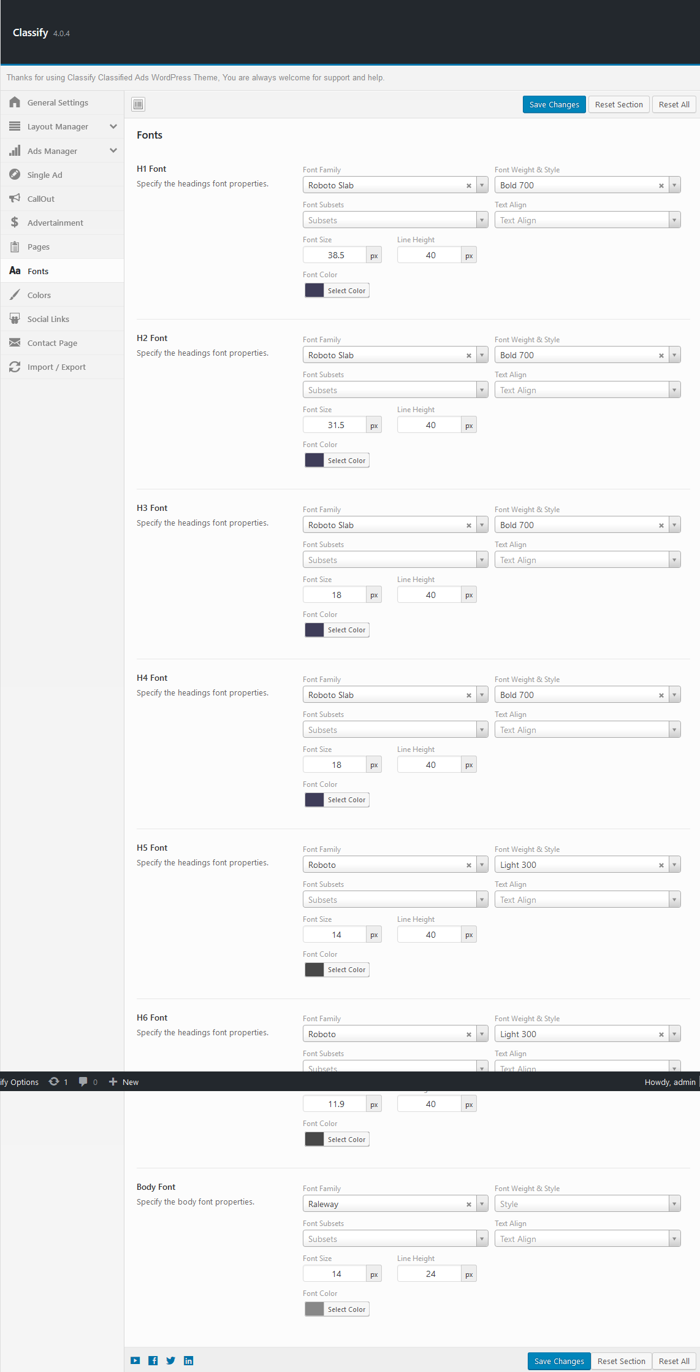Expand the Ads Manager submenu
700x1372 pixels.
(x=113, y=150)
